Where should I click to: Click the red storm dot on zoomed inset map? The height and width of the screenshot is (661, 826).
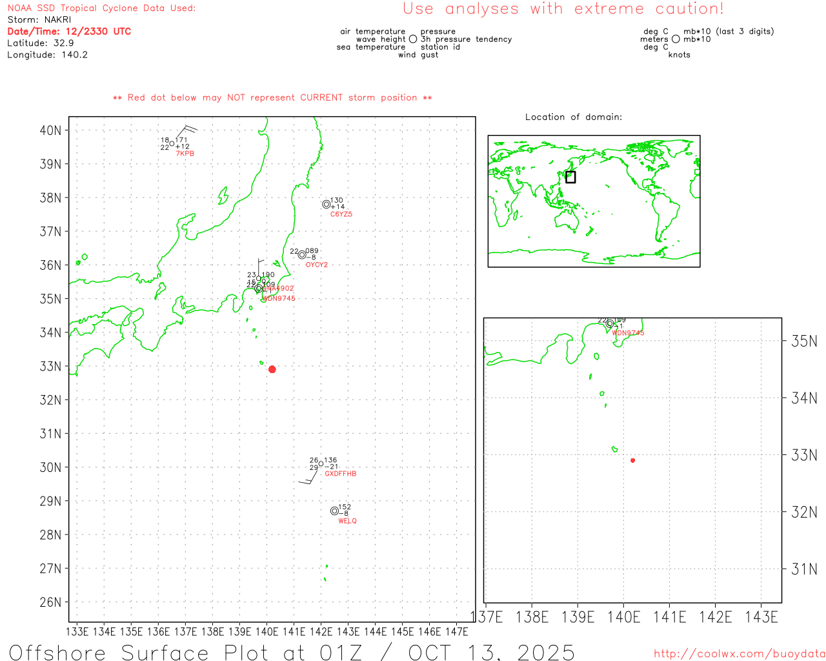[x=633, y=460]
